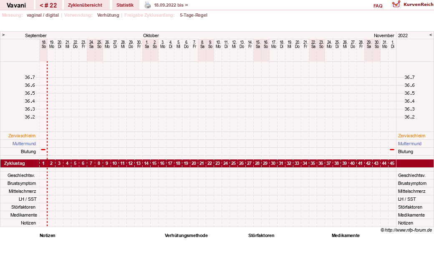Select cycle day 36 in Zyklustag row
The image size is (434, 260).
(321, 163)
